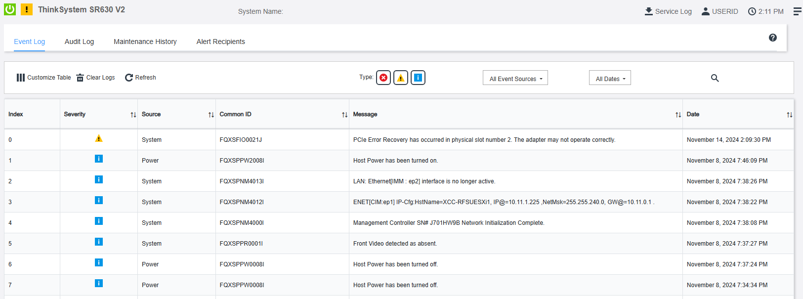Click info icon for FQXSPPW2008I row
Viewport: 803px width, 299px height.
coord(99,159)
